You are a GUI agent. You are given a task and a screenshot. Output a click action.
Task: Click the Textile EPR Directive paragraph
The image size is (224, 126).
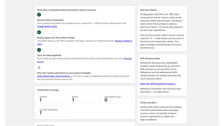click(x=161, y=71)
